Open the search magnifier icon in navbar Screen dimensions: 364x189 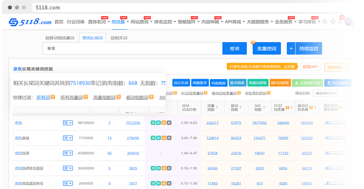pos(325,21)
